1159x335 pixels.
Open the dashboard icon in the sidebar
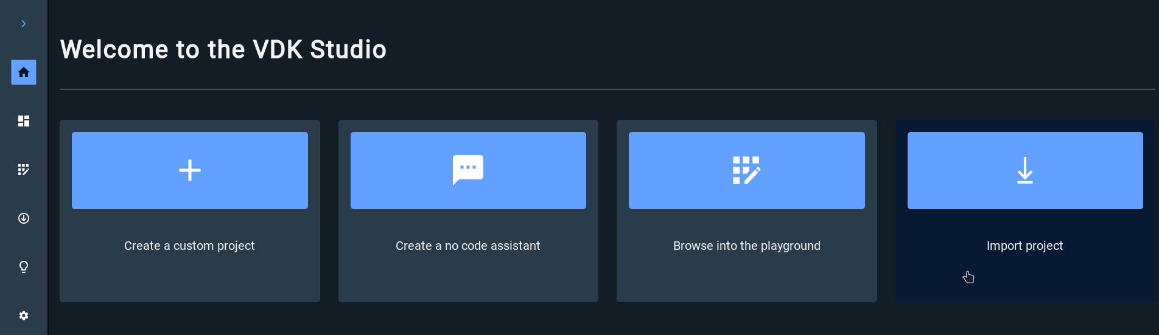[x=24, y=121]
